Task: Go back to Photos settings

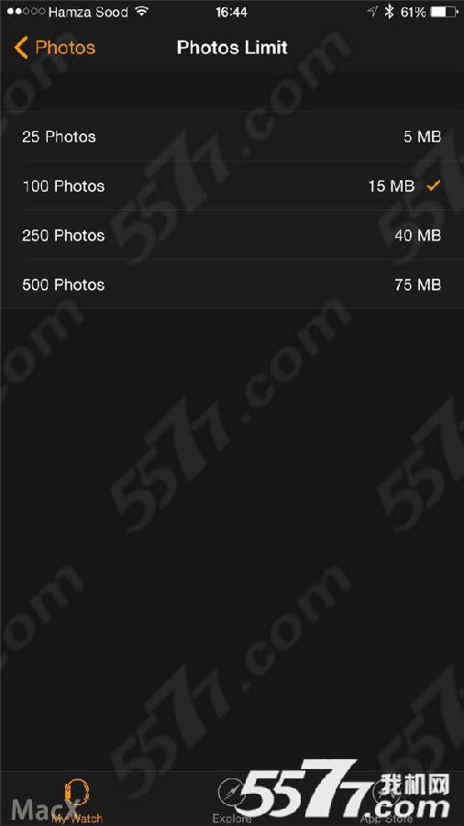Action: [55, 48]
